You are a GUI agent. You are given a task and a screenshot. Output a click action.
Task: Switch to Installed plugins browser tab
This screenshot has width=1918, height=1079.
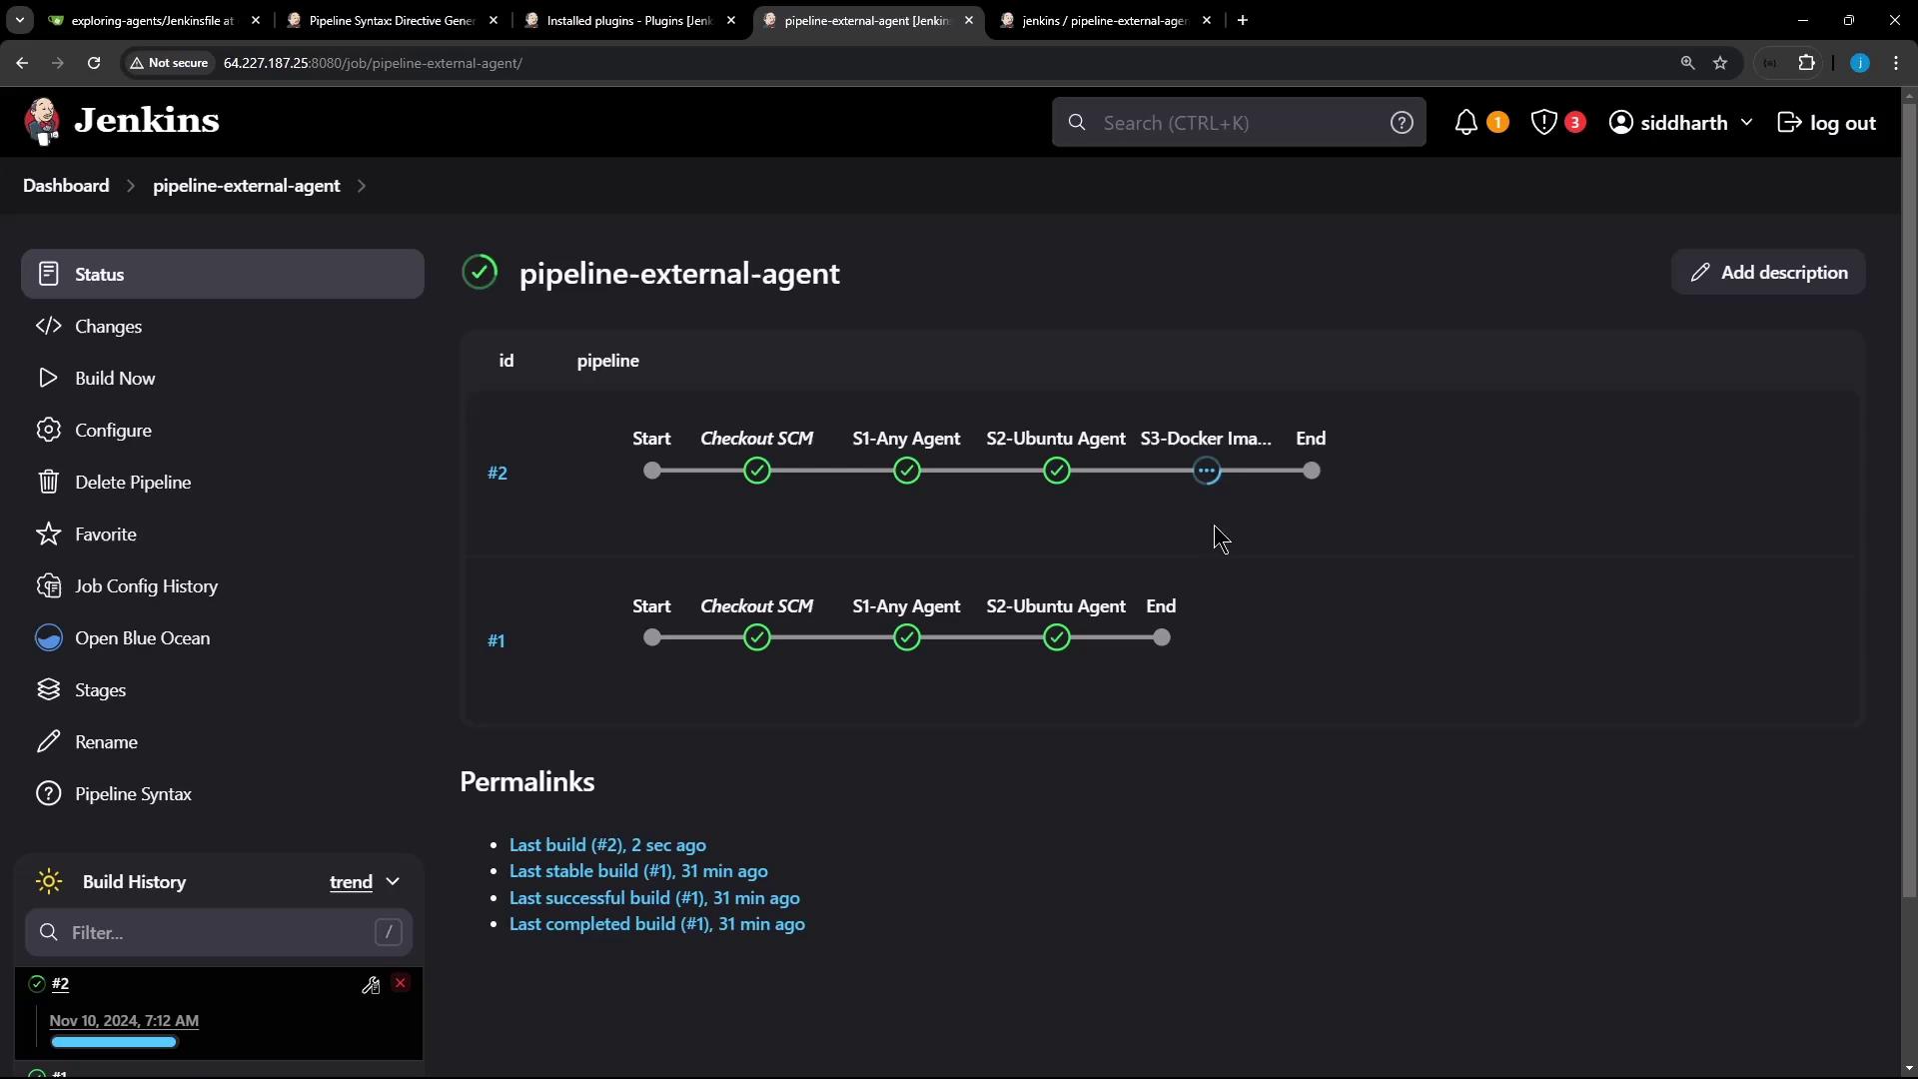[x=629, y=20]
